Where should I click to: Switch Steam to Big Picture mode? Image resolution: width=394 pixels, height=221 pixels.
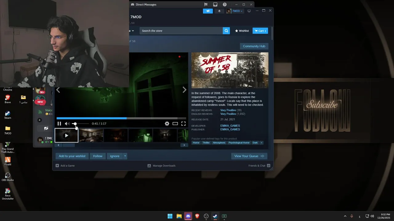click(x=249, y=11)
